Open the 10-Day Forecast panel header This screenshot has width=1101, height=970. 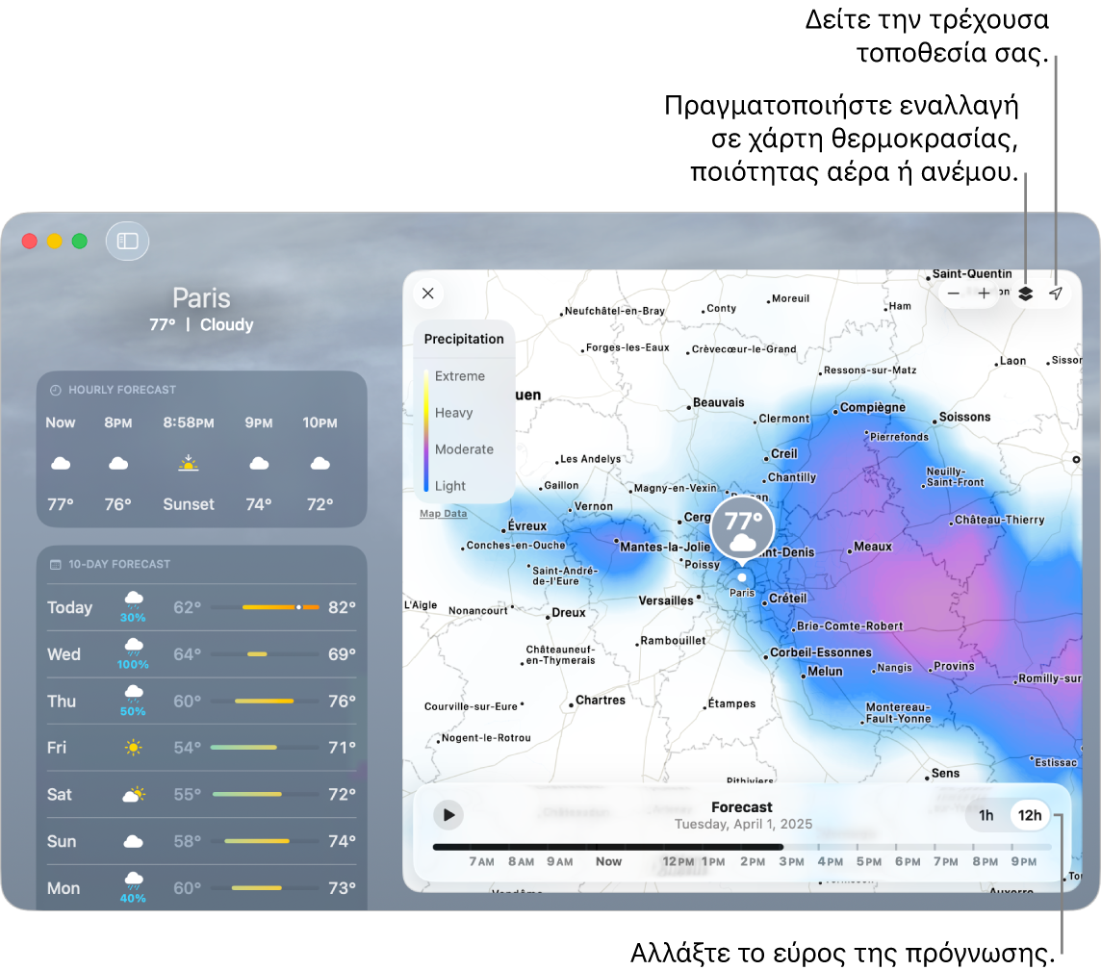tap(118, 564)
